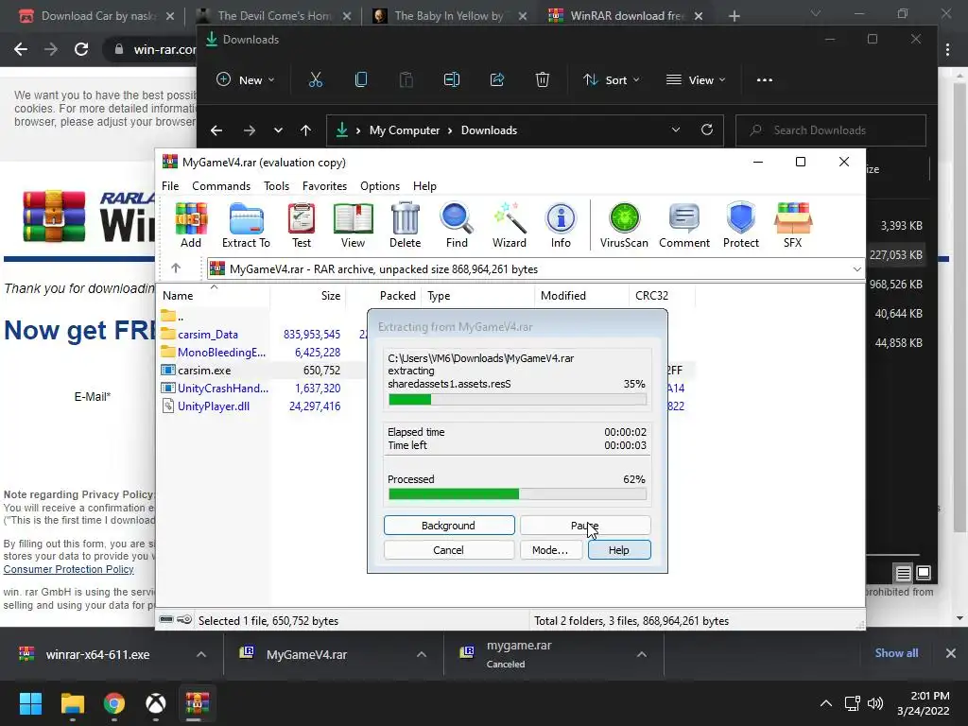Open the Commands menu
968x726 pixels.
click(221, 186)
